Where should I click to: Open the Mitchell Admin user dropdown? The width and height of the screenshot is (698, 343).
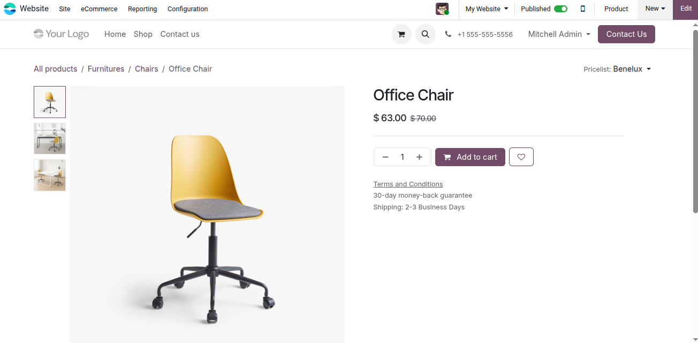click(x=559, y=34)
